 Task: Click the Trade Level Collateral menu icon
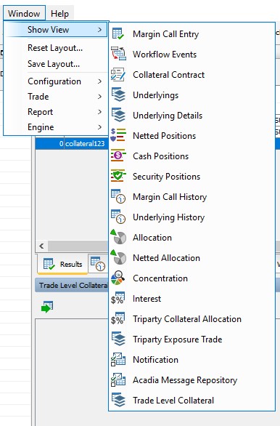point(118,400)
